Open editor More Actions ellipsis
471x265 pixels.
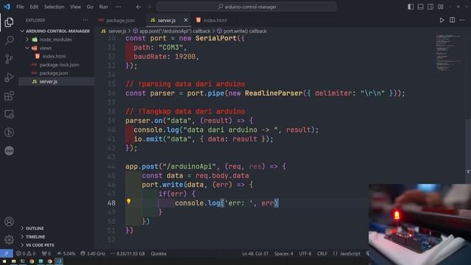click(x=462, y=20)
